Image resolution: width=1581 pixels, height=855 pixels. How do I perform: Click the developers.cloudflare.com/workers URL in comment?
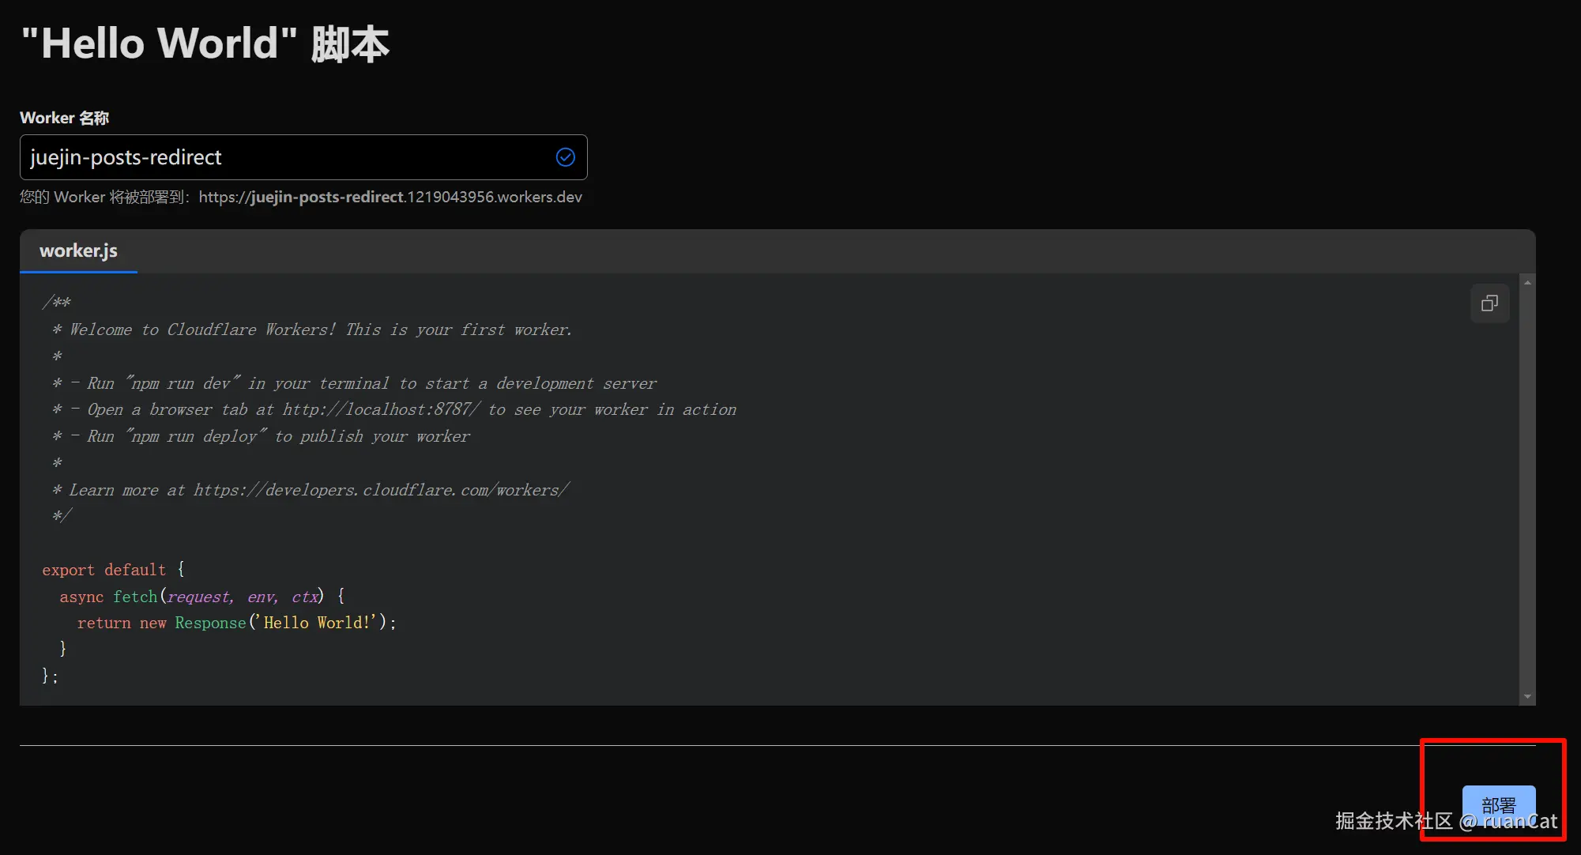tap(381, 490)
